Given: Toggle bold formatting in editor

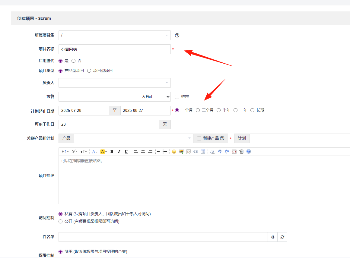Looking at the screenshot, I should click(x=112, y=152).
